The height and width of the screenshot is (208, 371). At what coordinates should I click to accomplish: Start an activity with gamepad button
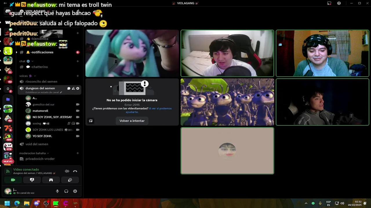pyautogui.click(x=51, y=180)
